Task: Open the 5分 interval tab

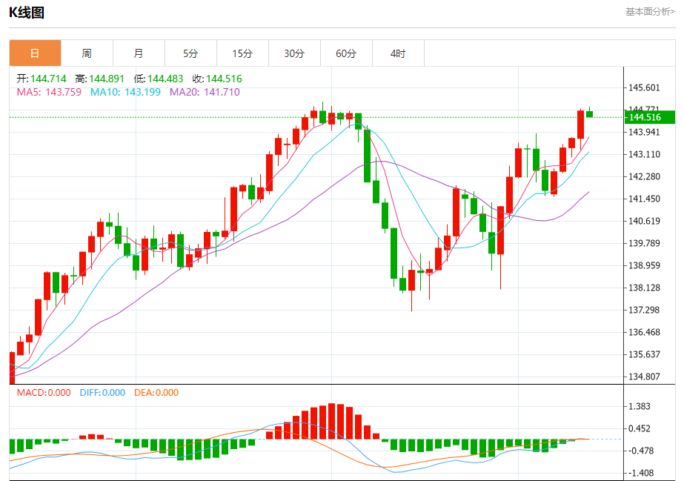Action: coord(190,53)
